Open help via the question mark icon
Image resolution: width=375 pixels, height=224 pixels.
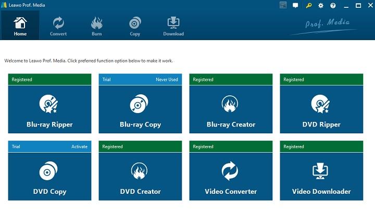[333, 5]
